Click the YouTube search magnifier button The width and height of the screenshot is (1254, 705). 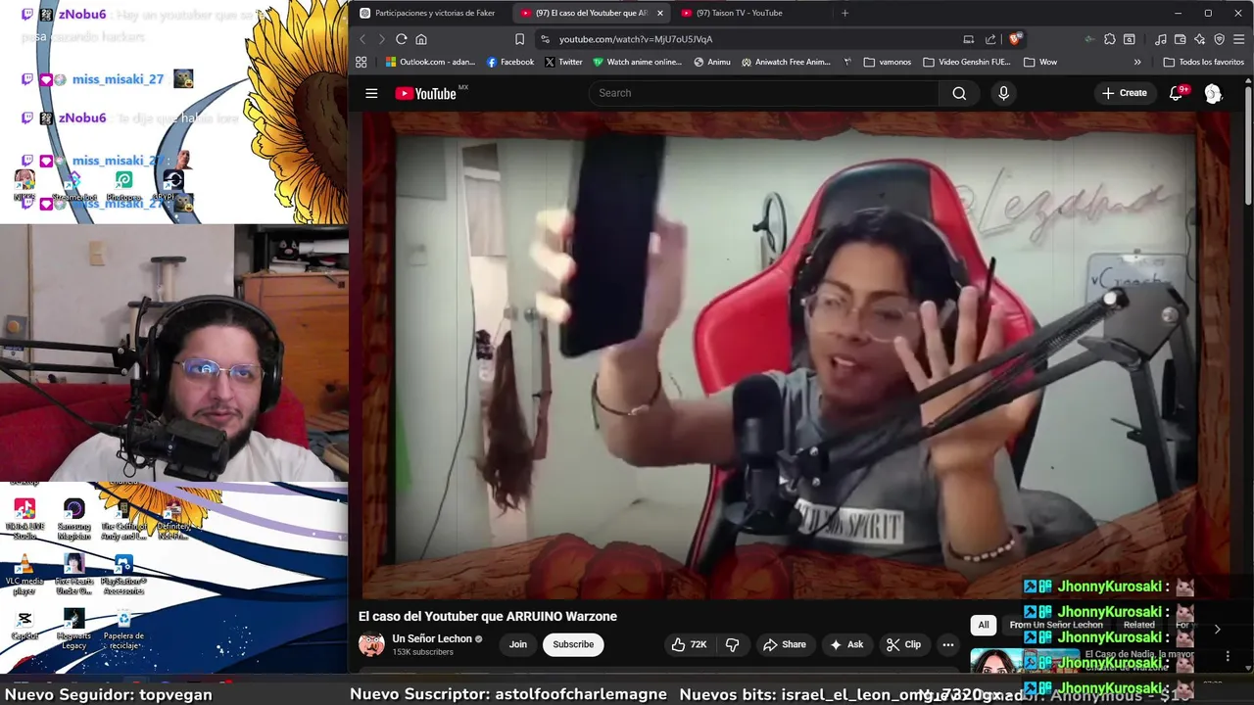pyautogui.click(x=959, y=93)
